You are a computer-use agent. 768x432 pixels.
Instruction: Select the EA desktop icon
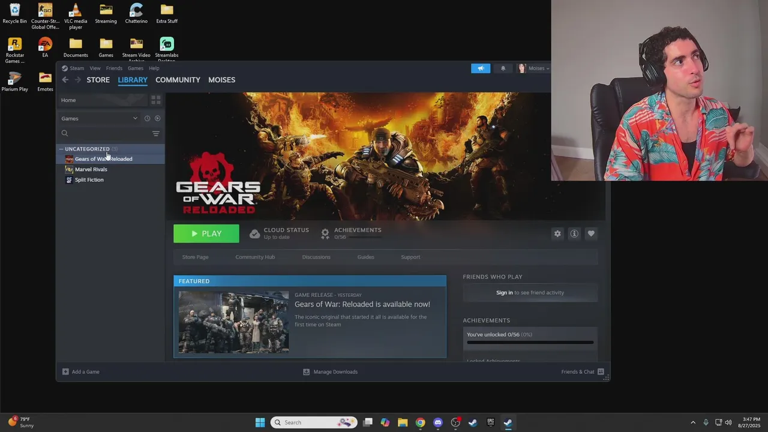(x=45, y=47)
